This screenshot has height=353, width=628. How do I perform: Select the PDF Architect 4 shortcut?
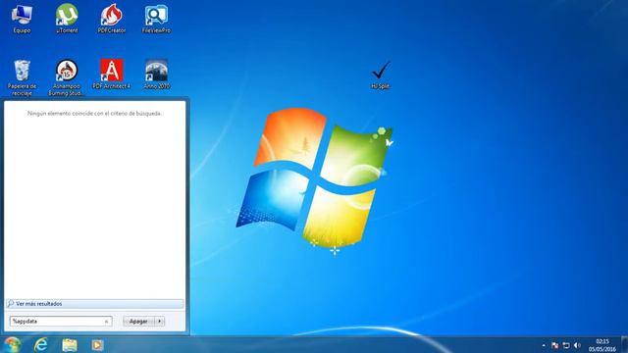pyautogui.click(x=111, y=75)
